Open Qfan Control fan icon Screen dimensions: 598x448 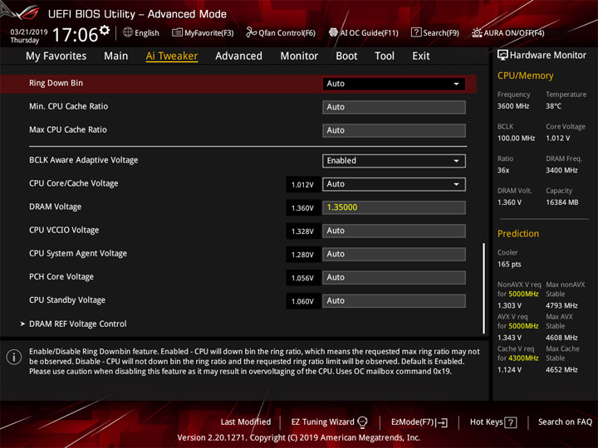pyautogui.click(x=251, y=32)
